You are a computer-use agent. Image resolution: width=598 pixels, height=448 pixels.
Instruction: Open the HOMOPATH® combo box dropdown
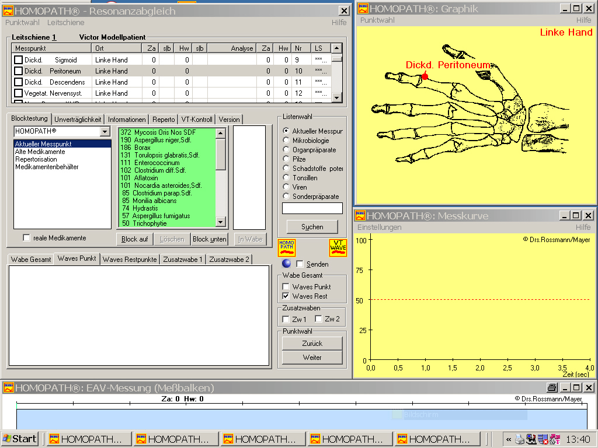105,131
